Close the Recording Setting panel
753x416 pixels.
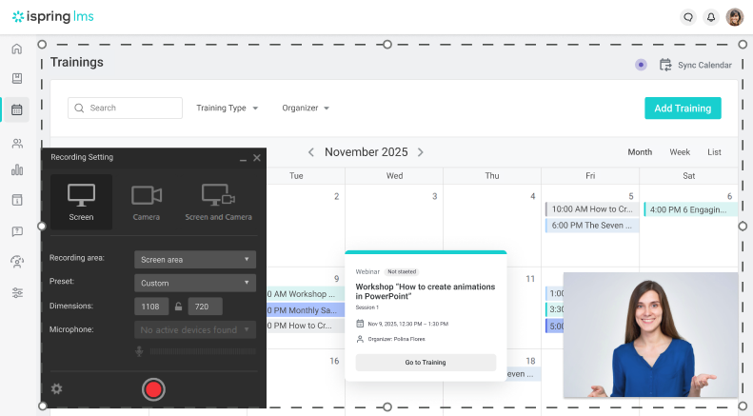[x=257, y=158]
